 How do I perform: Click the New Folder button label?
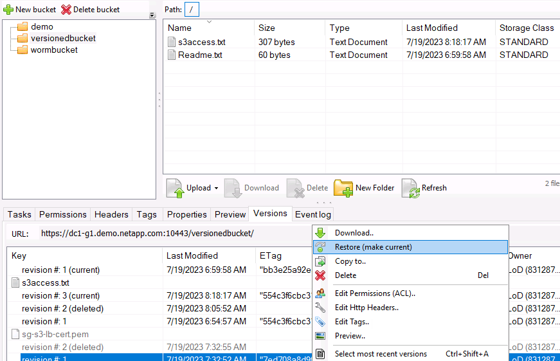(x=375, y=188)
